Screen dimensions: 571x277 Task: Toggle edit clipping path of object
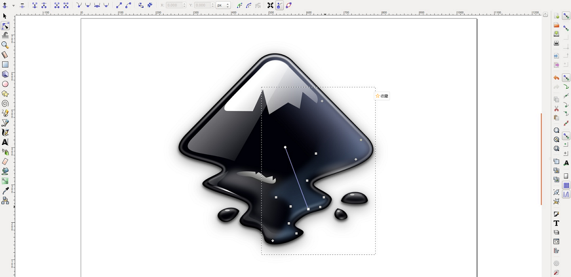coord(240,6)
